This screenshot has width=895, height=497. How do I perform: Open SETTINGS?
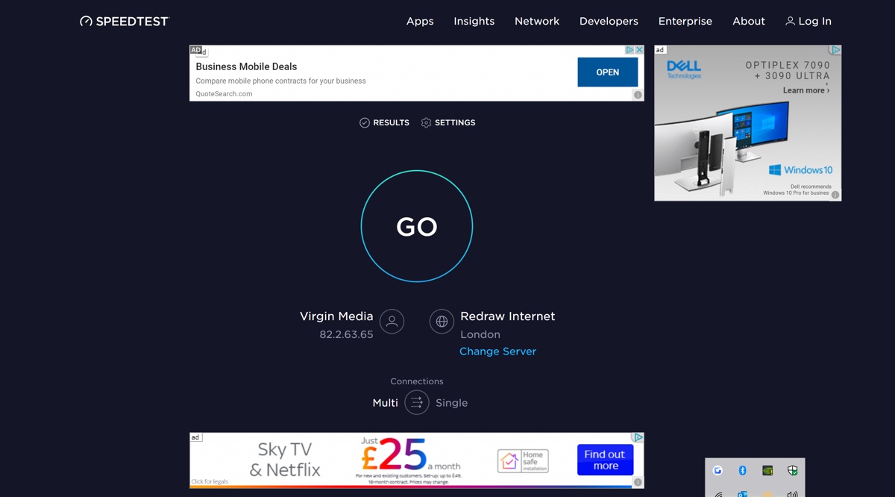[x=455, y=122]
